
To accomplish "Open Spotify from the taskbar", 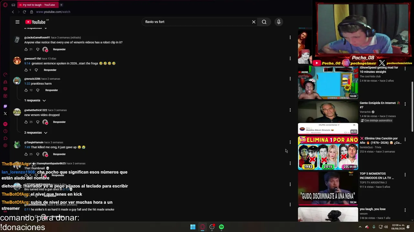I will tap(222, 227).
